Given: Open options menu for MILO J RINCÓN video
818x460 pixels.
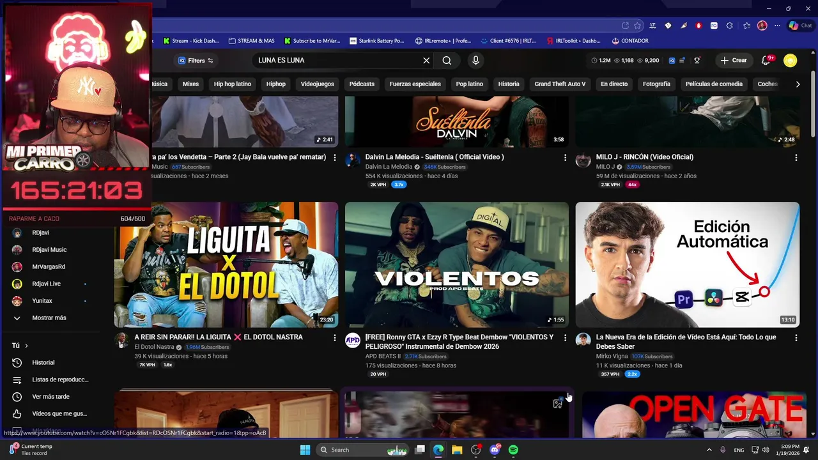Looking at the screenshot, I should 796,157.
